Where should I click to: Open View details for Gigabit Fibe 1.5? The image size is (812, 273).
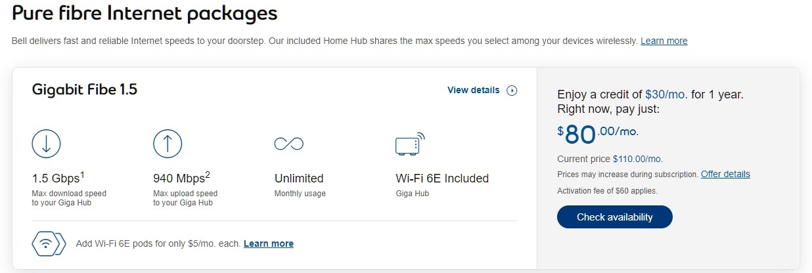473,90
